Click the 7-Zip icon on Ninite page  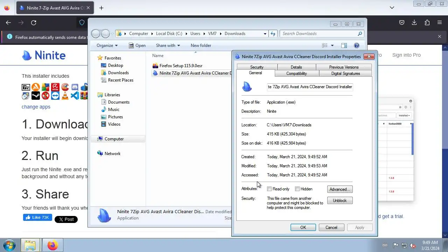tap(26, 87)
